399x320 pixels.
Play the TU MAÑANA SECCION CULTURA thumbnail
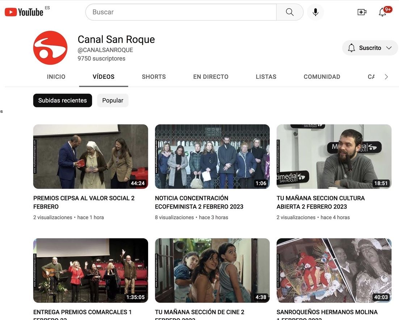[334, 156]
